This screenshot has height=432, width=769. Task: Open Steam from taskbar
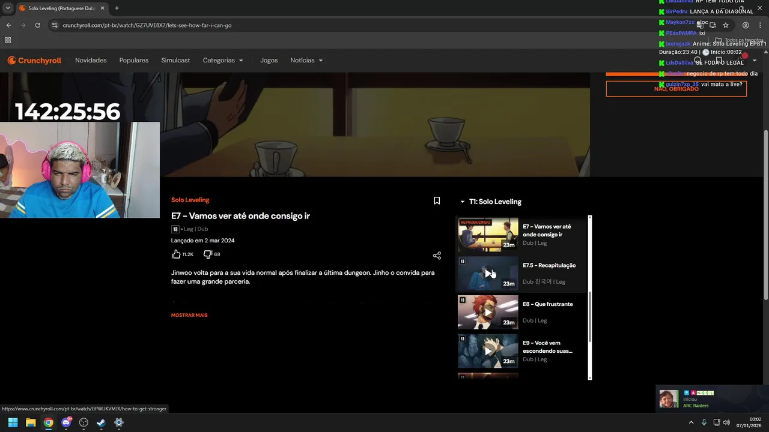click(x=101, y=422)
